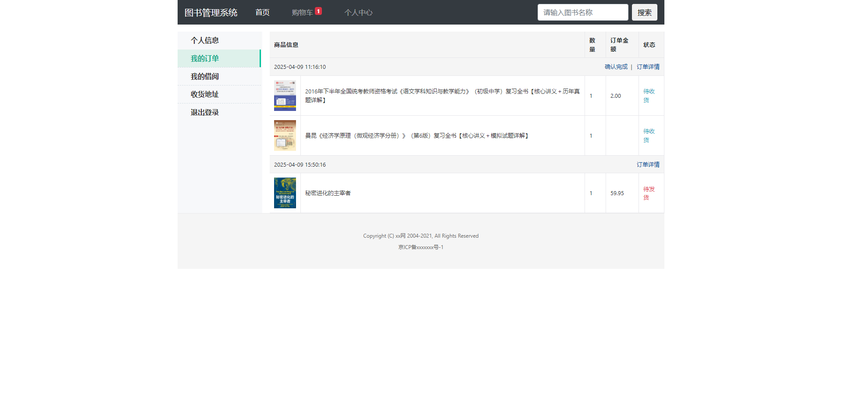Click the 状态 column header
The width and height of the screenshot is (842, 410).
point(649,45)
